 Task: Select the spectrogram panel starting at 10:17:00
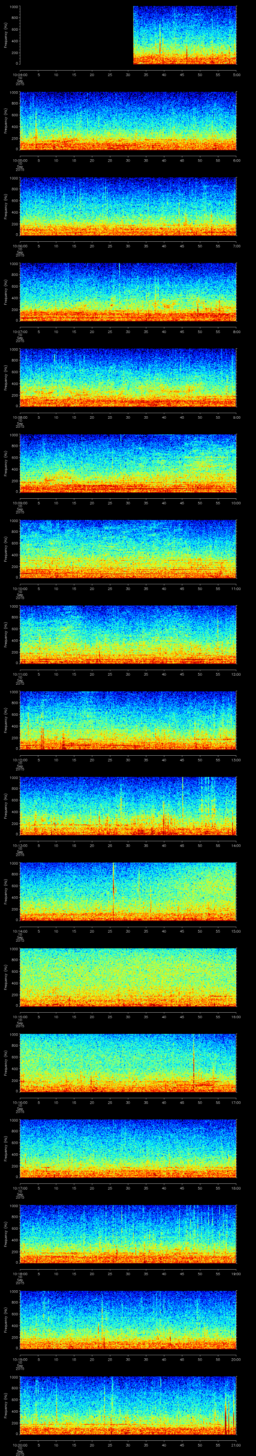pos(128,1149)
